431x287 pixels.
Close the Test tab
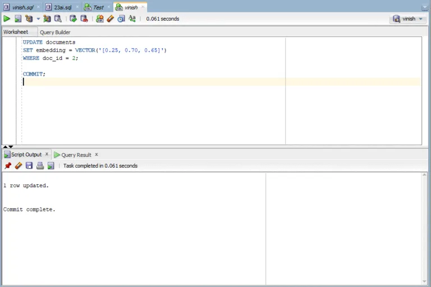coord(108,7)
